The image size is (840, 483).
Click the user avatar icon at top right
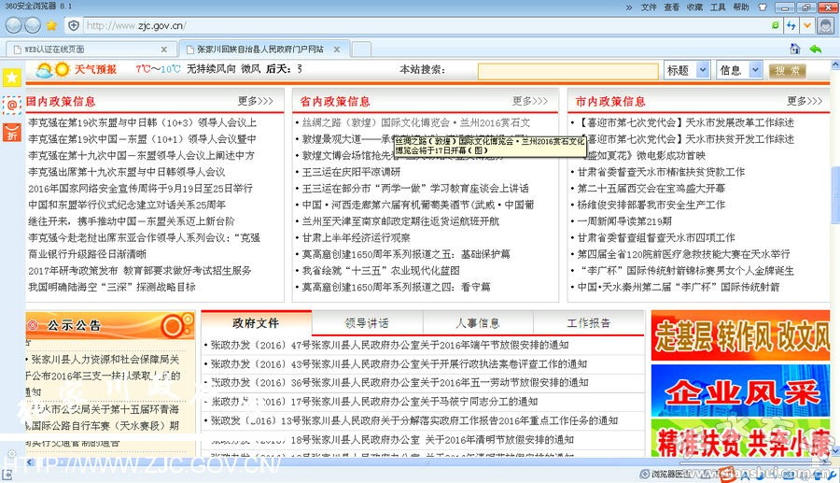824,24
